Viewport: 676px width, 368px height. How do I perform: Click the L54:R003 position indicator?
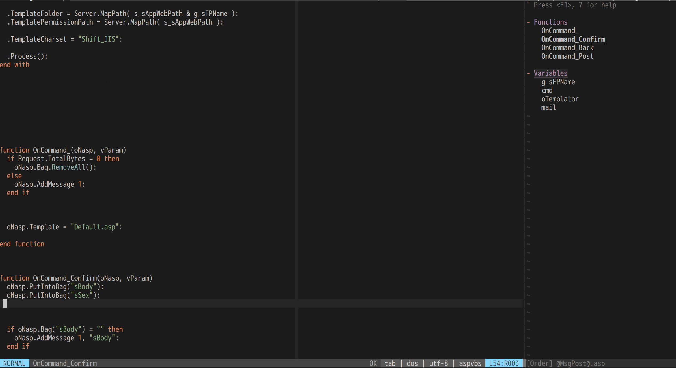(x=504, y=363)
